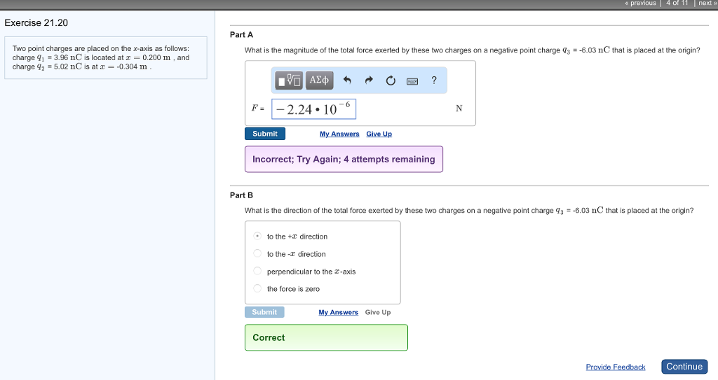This screenshot has height=380, width=718.
Task: Click the F answer input field
Action: pos(313,109)
